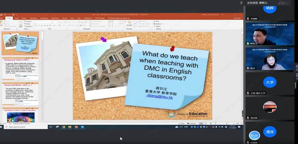298x144 pixels.
Task: Click the Find icon in the Editing group
Action: point(157,21)
